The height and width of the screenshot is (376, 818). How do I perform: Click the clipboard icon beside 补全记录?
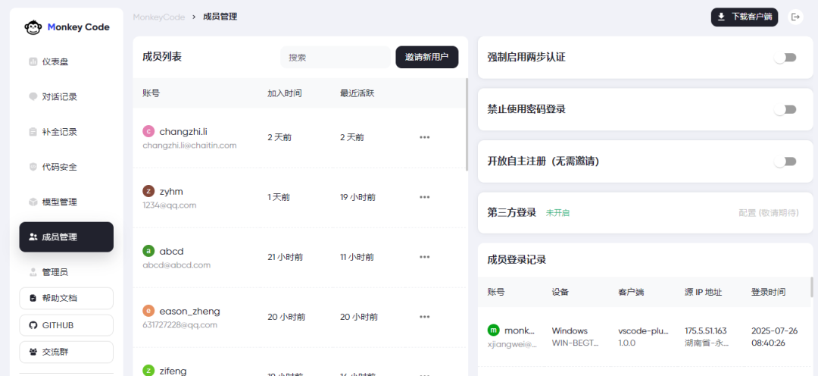(x=33, y=132)
